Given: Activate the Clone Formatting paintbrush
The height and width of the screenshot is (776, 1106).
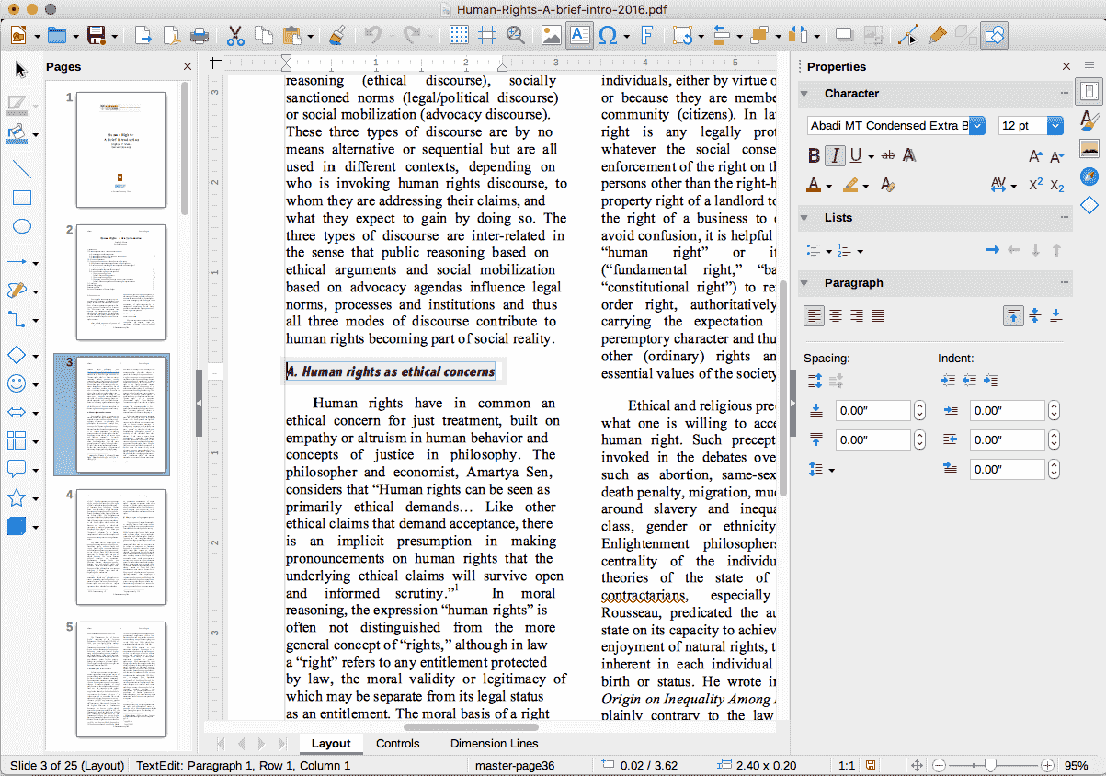Looking at the screenshot, I should (337, 35).
